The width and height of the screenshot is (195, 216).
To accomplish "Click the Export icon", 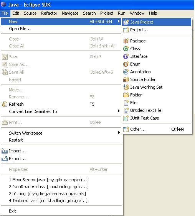I will pyautogui.click(x=5, y=159).
